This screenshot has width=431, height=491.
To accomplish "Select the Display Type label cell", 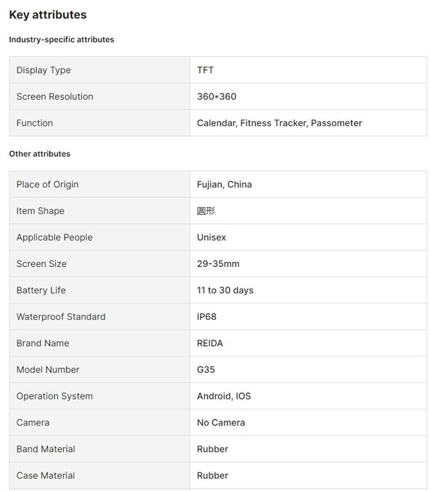I will pyautogui.click(x=44, y=70).
